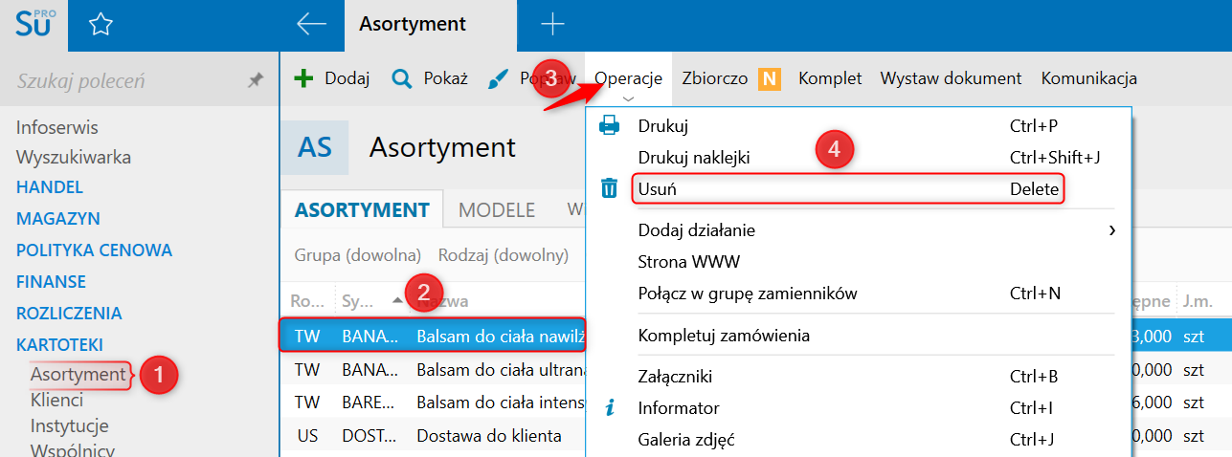Go back using the left arrow
This screenshot has width=1232, height=457.
click(x=312, y=25)
